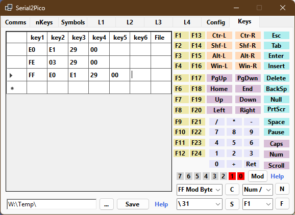Click the PrtScr key label
This screenshot has width=295, height=215.
pos(277,109)
